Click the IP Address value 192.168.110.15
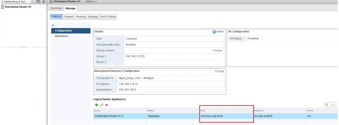The image size is (339, 125). 128,84
